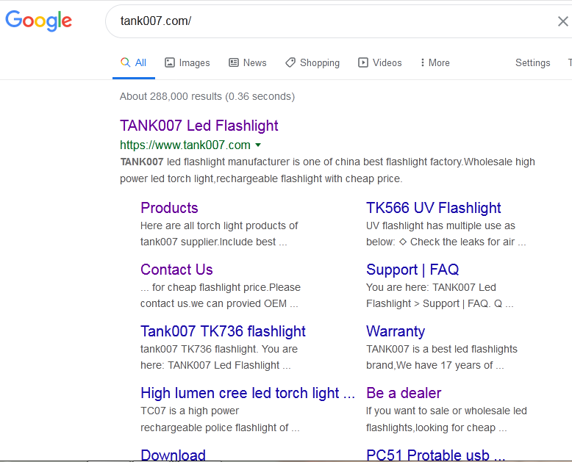This screenshot has width=572, height=462.
Task: Click 'TC07 is a high power' text
Action: (190, 411)
